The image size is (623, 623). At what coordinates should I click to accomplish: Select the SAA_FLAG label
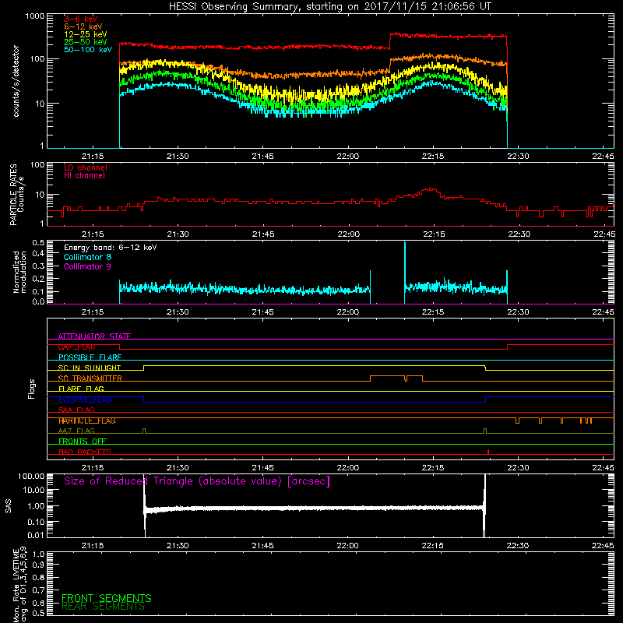(76, 410)
